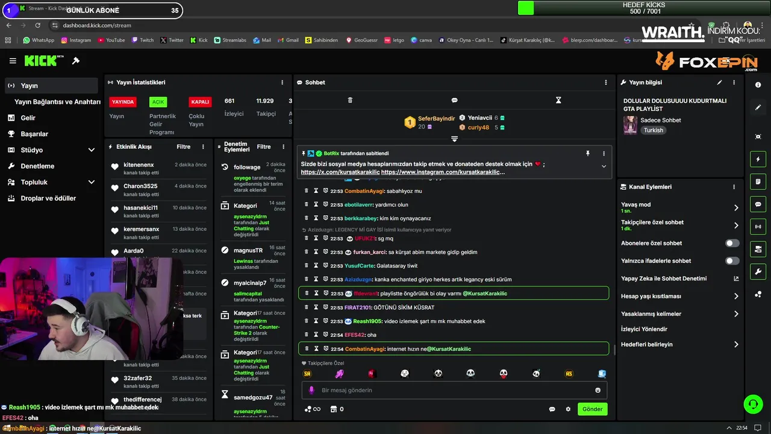This screenshot has height=434, width=771.
Task: Open x.com/kursatkarakilic link in pinned message
Action: (x=340, y=172)
